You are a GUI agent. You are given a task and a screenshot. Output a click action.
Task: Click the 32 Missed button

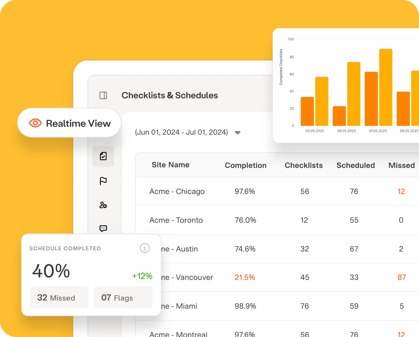click(x=59, y=297)
